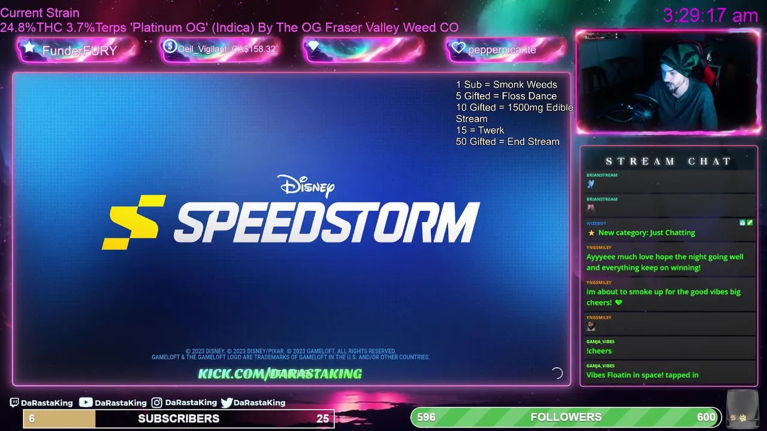
Task: Click the Gameloft copyright notice text
Action: click(291, 354)
